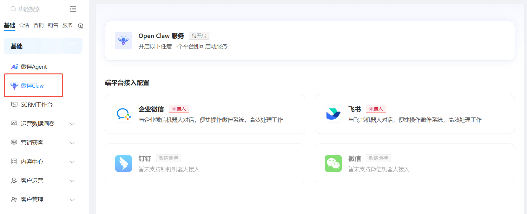Click the 营销获客 icon
527x214 pixels.
[14, 142]
